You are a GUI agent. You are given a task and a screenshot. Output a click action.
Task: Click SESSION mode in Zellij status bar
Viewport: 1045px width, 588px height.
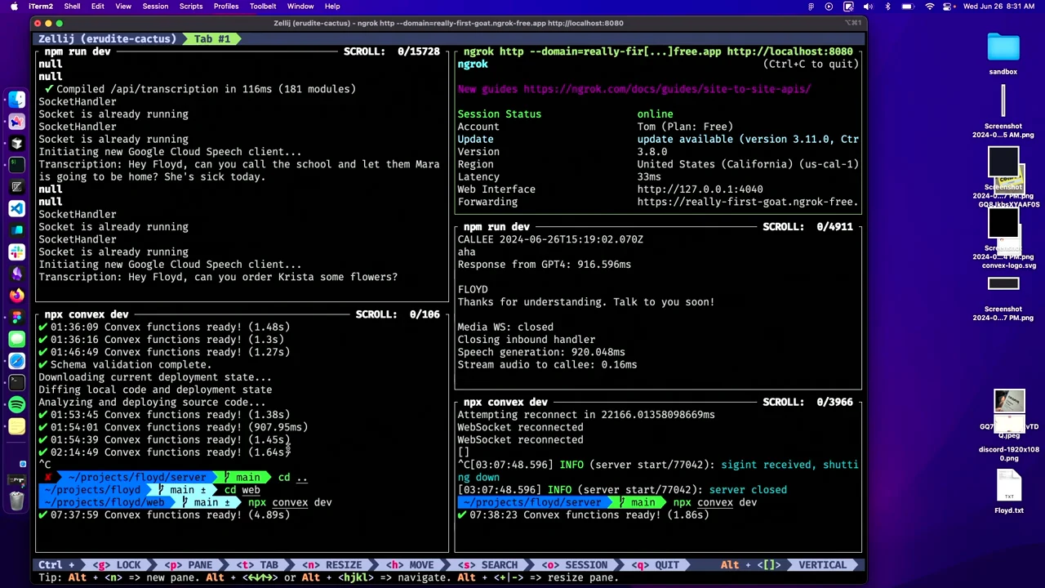click(x=576, y=565)
